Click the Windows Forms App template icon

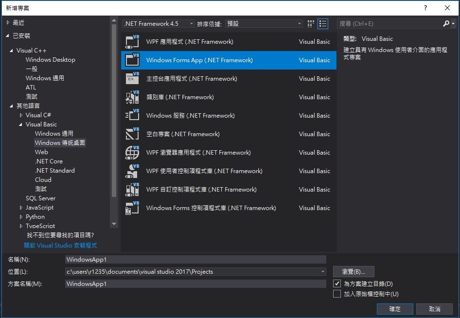tap(132, 60)
